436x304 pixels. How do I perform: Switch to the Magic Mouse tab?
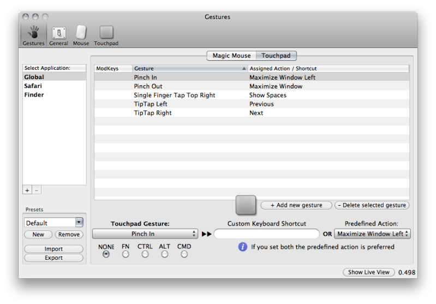pyautogui.click(x=231, y=56)
